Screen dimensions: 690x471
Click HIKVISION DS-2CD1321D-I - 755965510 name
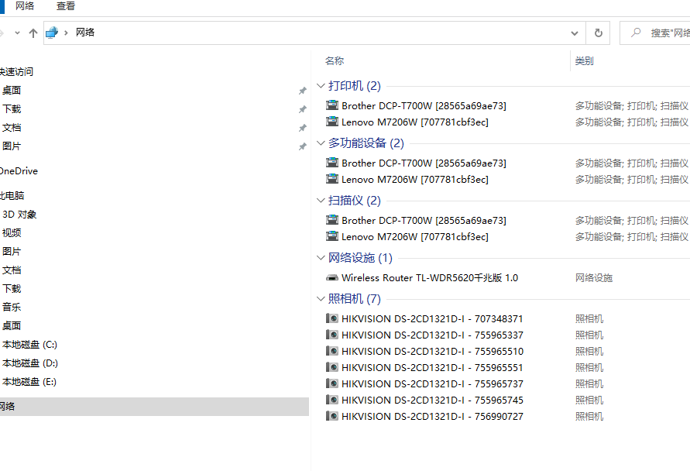[433, 351]
